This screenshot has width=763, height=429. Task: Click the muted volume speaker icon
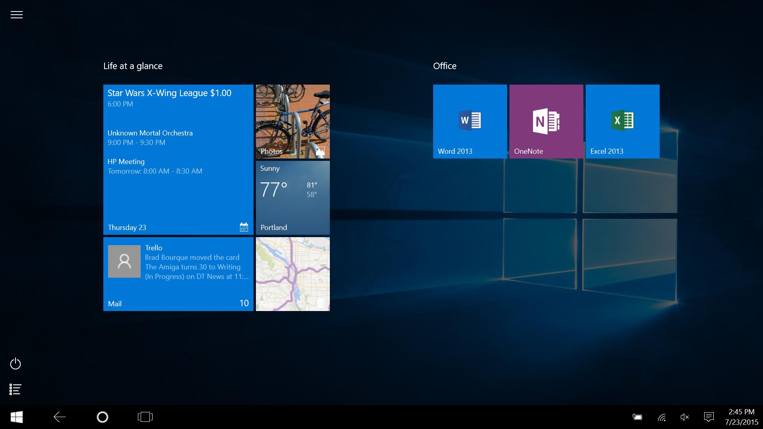(685, 417)
